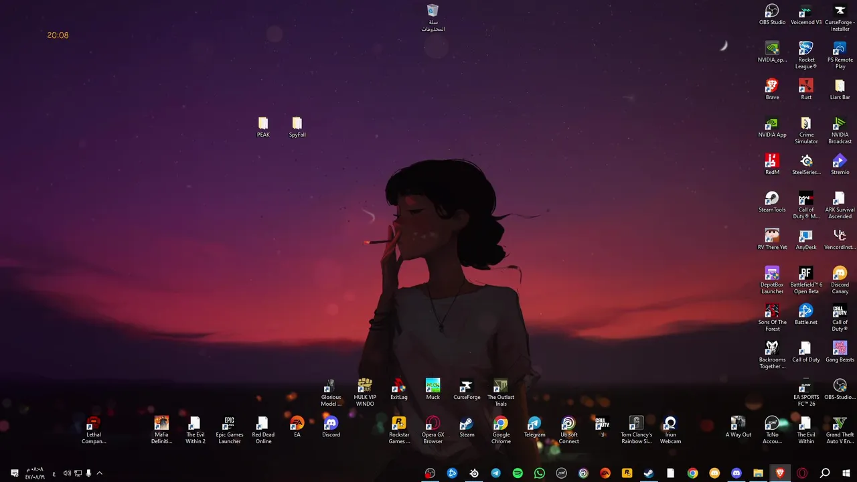Select the ARK Survival Ascended icon
The image size is (857, 482).
click(x=840, y=206)
